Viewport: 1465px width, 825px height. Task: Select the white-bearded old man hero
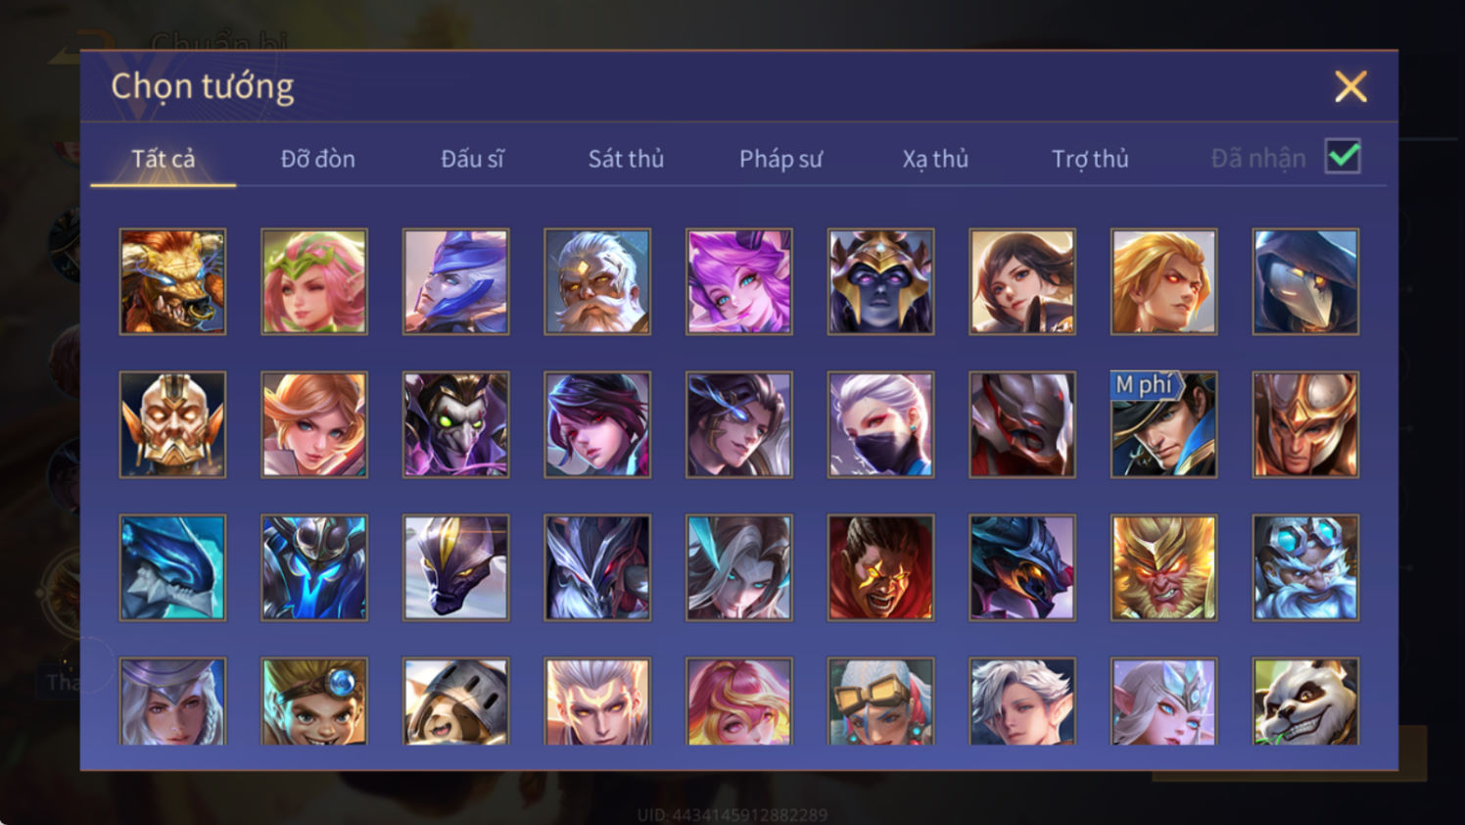pos(597,281)
